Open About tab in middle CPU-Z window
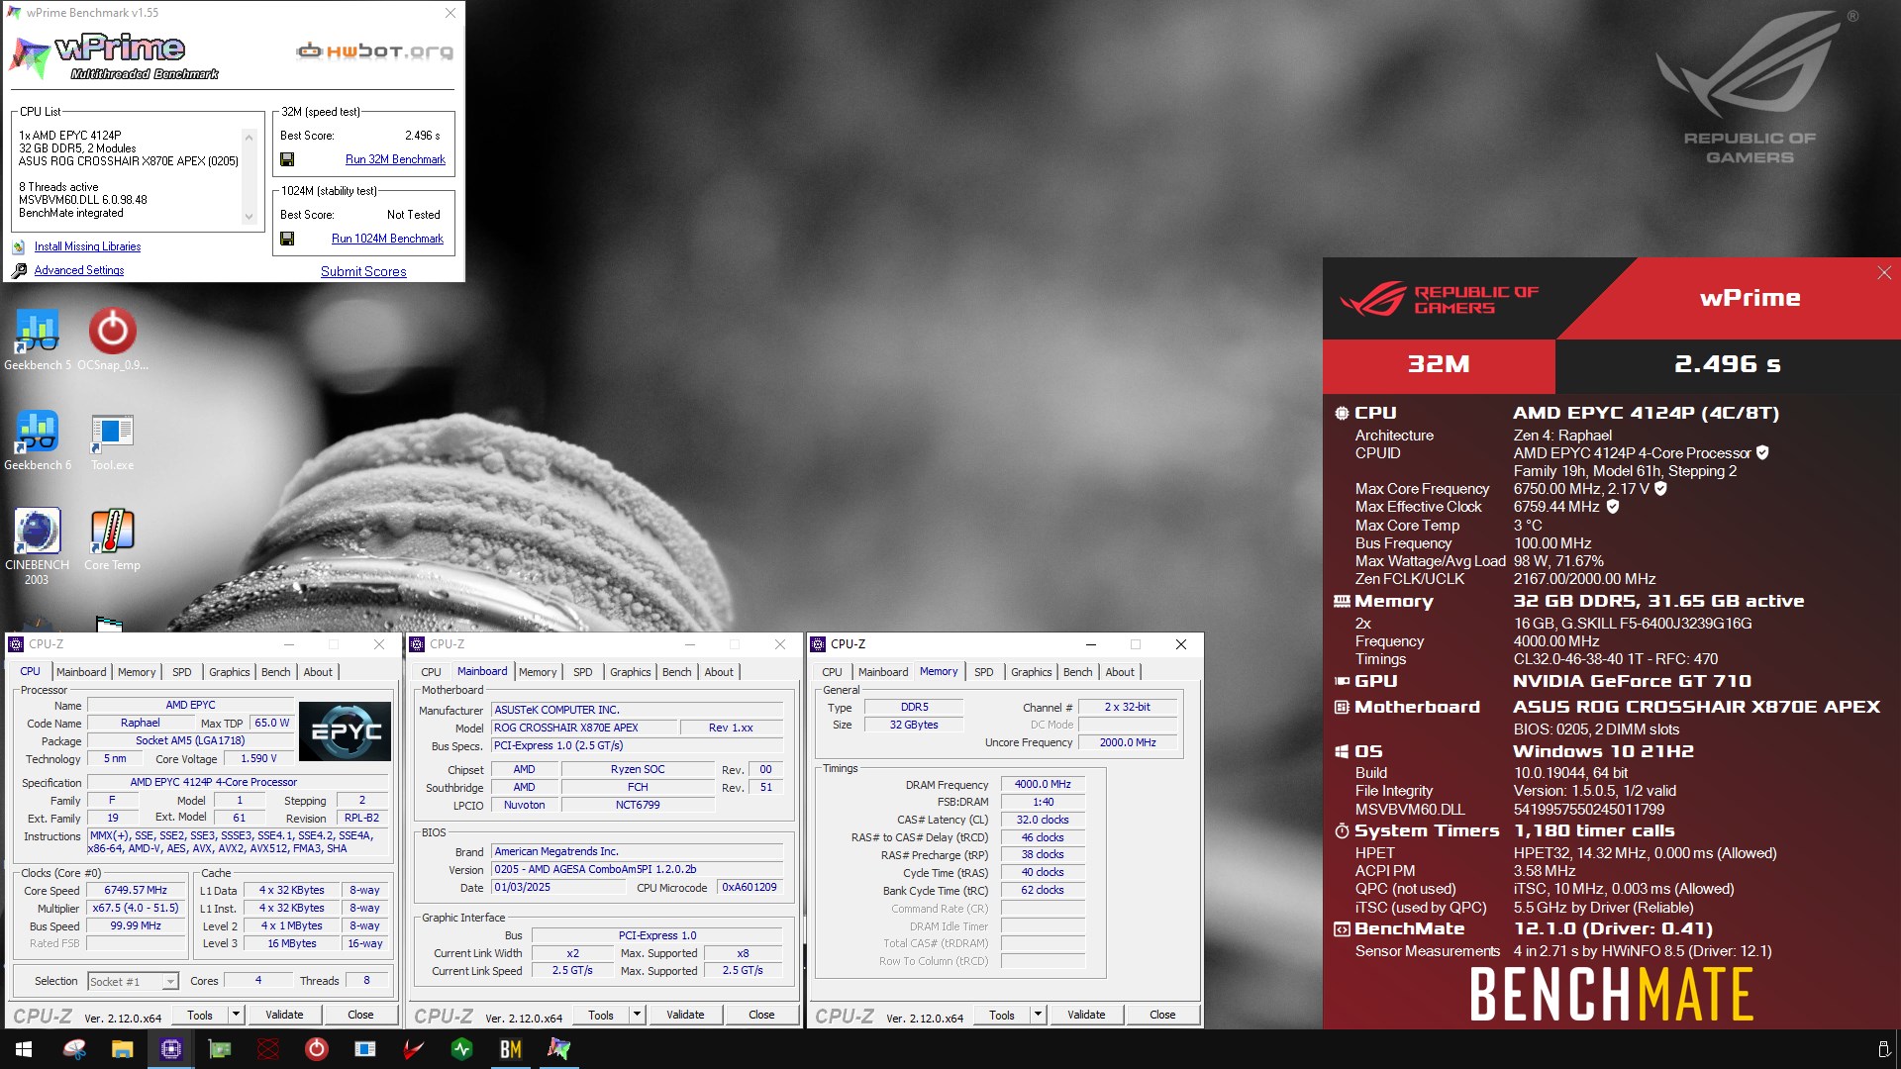 [x=719, y=672]
